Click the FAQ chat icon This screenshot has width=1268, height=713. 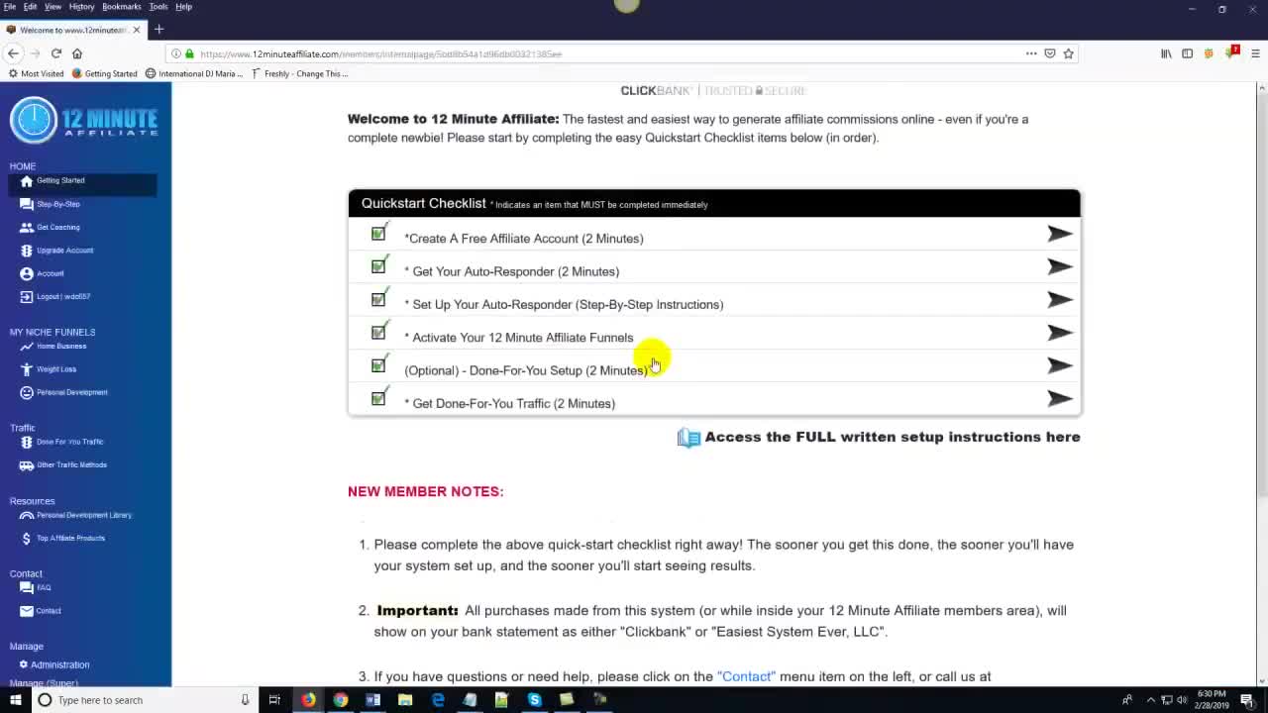(27, 588)
